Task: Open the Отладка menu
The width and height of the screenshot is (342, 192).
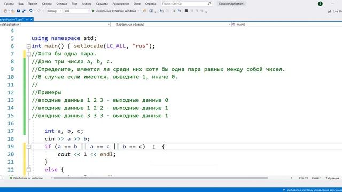Action: (x=62, y=4)
